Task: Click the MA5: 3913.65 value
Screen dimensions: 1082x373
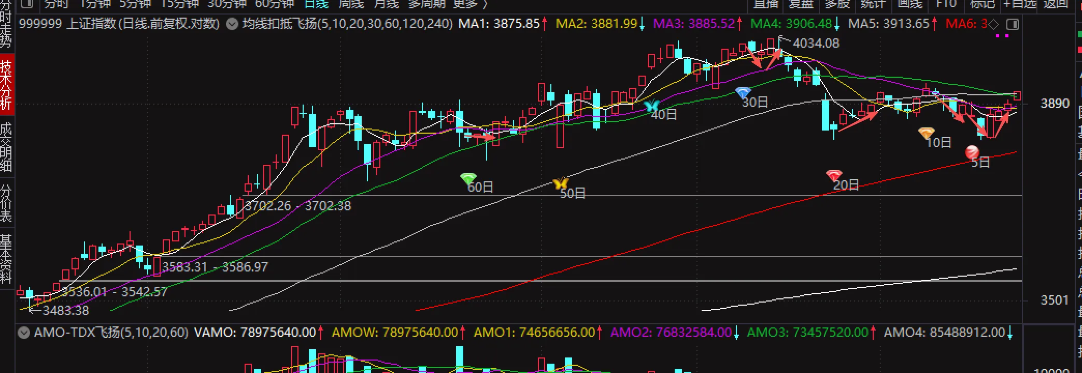Action: [x=889, y=24]
